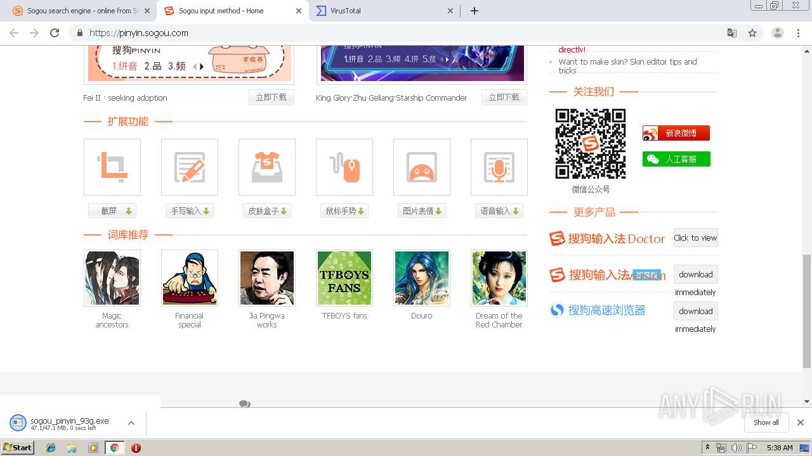Download Sogou high-speed browser
The width and height of the screenshot is (812, 456).
[x=695, y=311]
